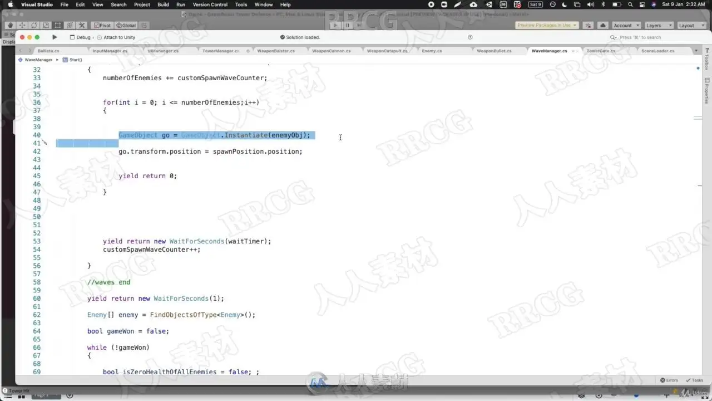Toggle Global handle rotation in Unity

(126, 25)
